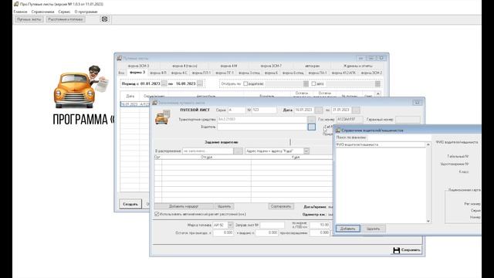Toggle the automatic distance calculation checkbox
This screenshot has width=494, height=278.
coord(157,214)
